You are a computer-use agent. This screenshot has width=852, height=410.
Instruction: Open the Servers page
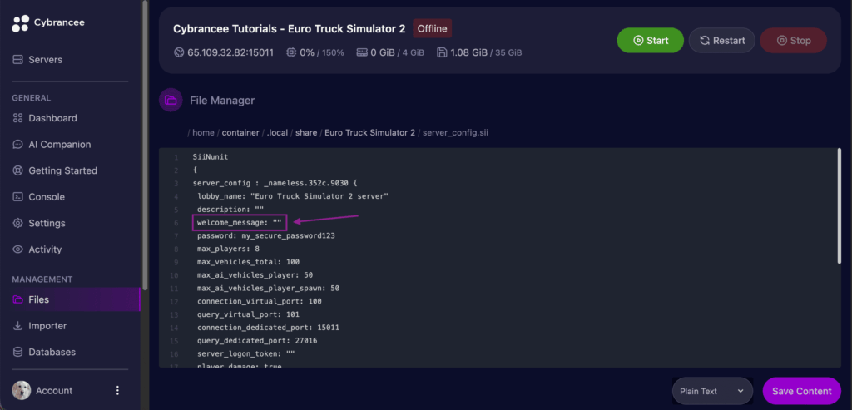(x=45, y=60)
